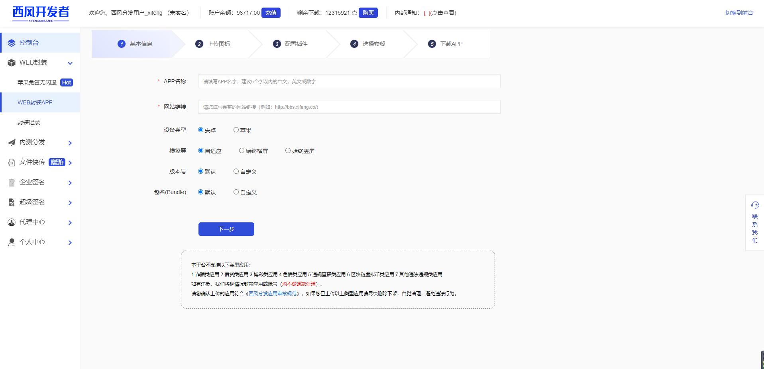The width and height of the screenshot is (764, 369).
Task: Click the APP名称 input field
Action: [x=349, y=81]
